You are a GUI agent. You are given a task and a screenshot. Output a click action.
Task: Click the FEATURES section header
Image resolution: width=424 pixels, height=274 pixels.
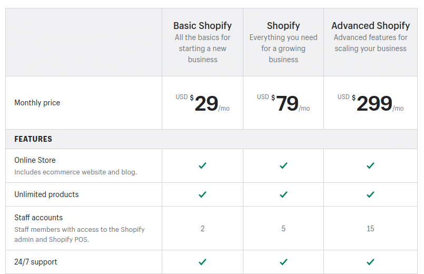[33, 139]
